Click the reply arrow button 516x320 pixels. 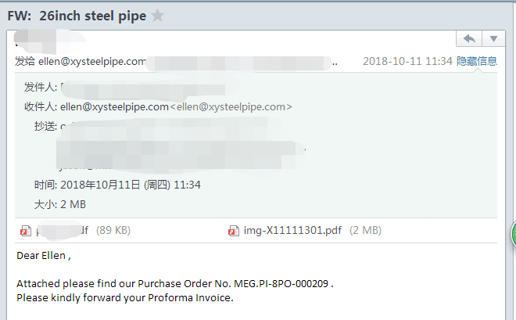(469, 39)
